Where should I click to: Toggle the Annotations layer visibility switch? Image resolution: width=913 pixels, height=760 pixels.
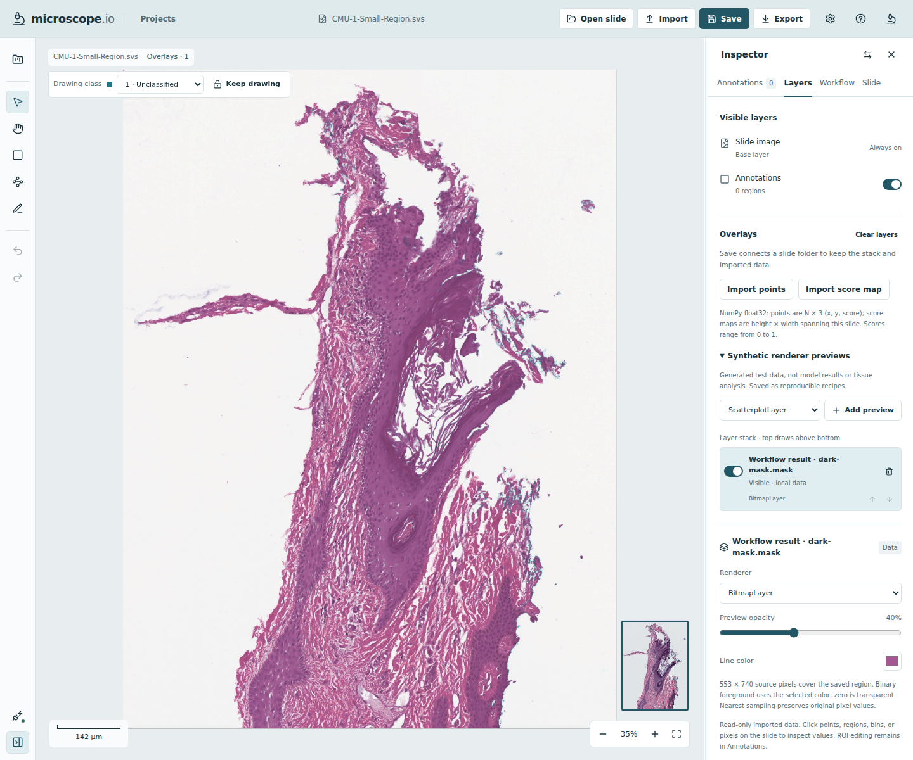coord(891,184)
